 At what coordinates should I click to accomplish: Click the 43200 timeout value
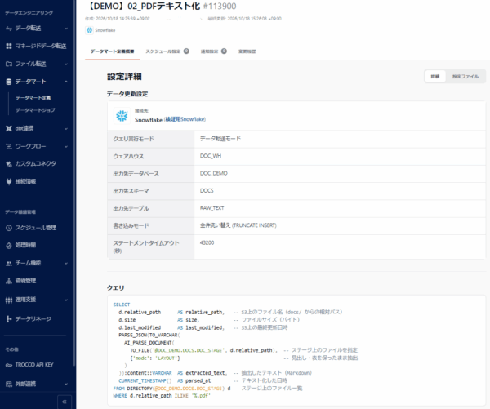click(x=207, y=242)
